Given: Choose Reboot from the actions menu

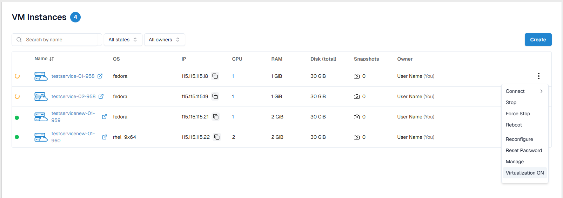Looking at the screenshot, I should click(x=514, y=125).
